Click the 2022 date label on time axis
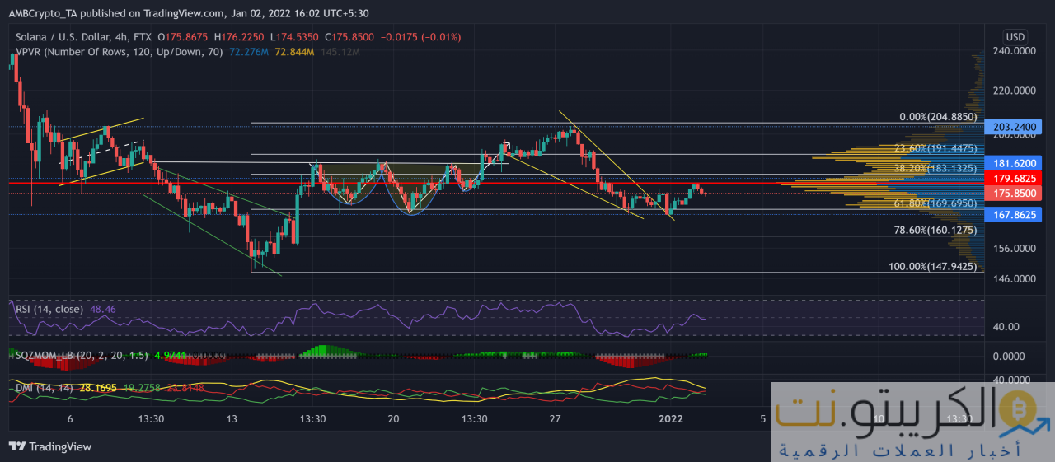Viewport: 1055px width, 462px height. tap(672, 418)
